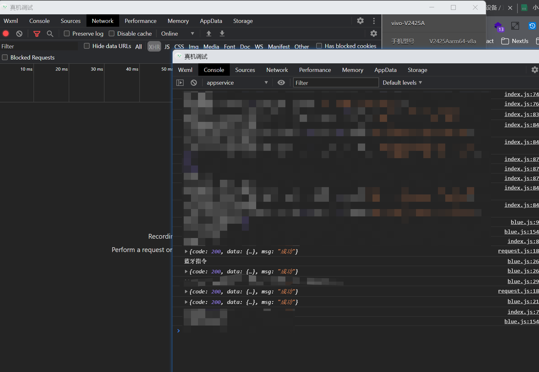The image size is (539, 372).
Task: Stop recording network log in back window
Action: pyautogui.click(x=6, y=33)
